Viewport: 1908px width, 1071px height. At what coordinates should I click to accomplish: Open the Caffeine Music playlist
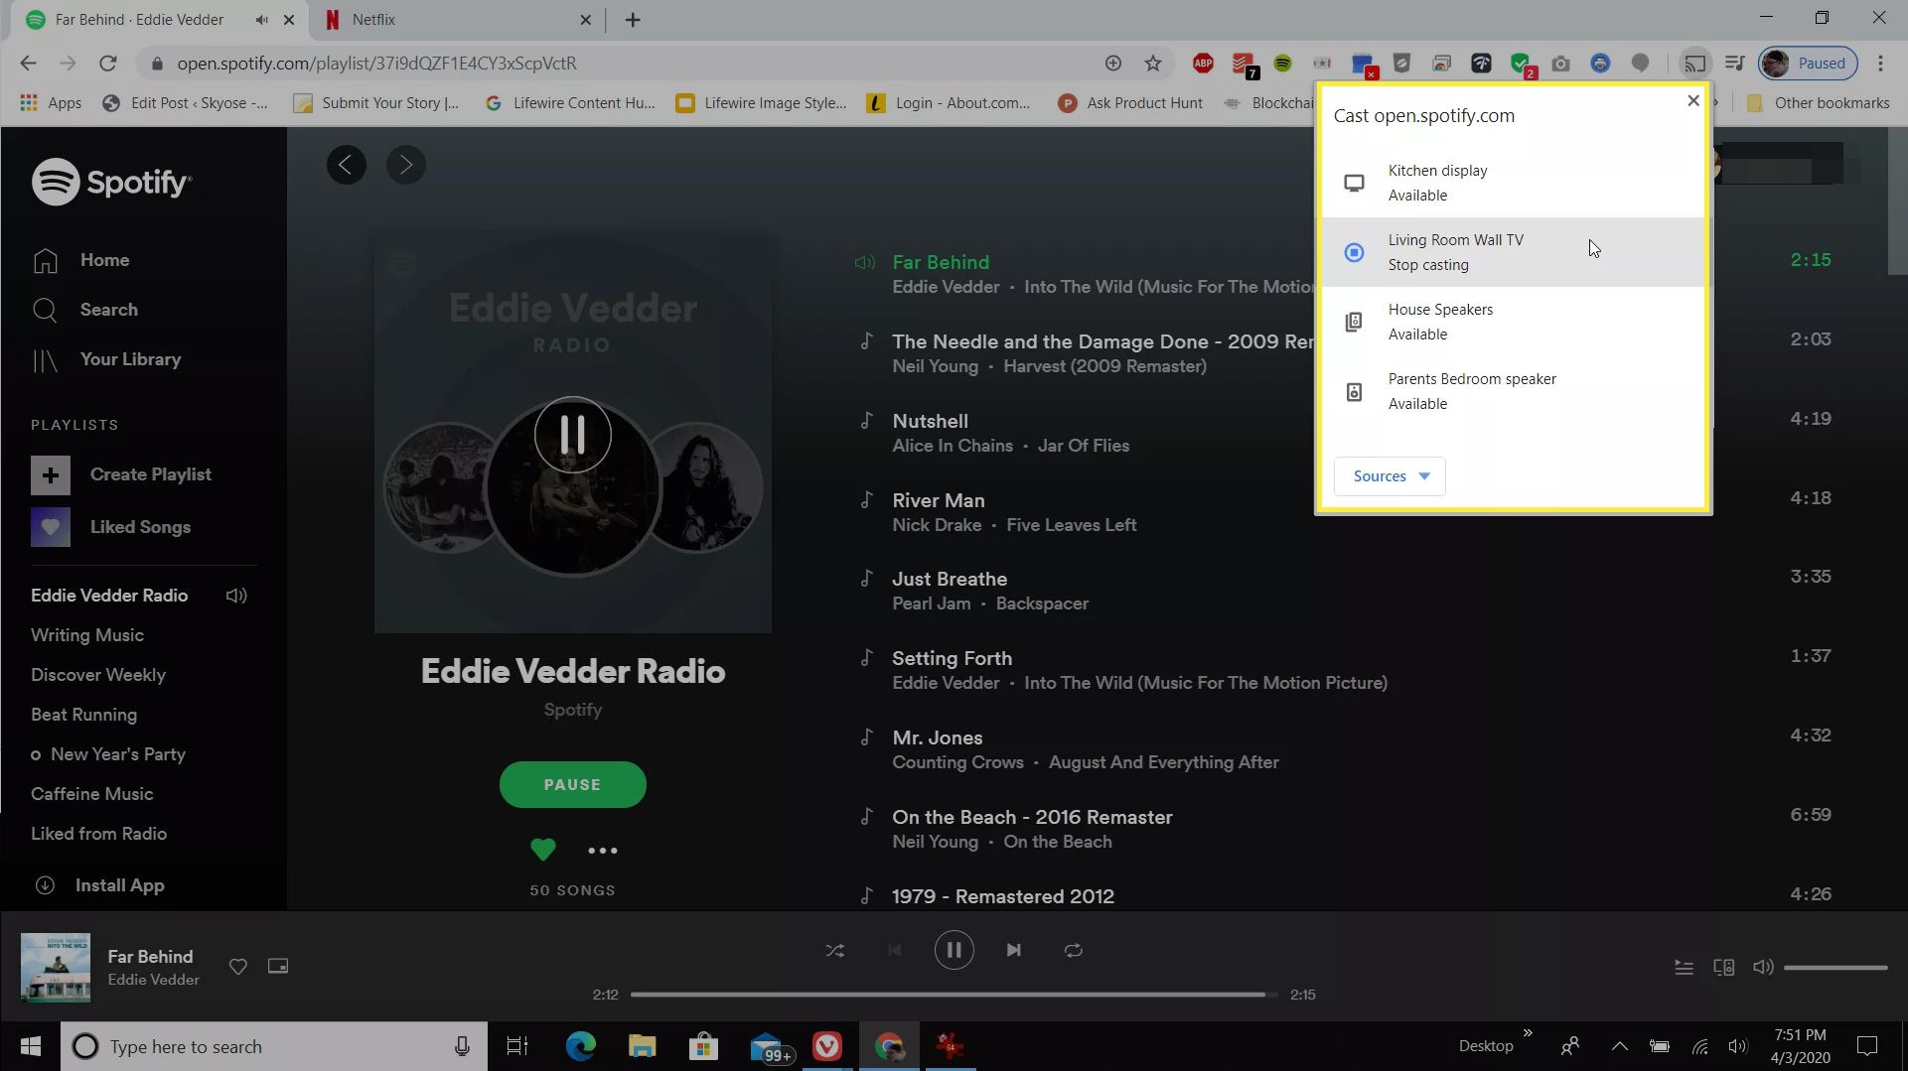click(x=92, y=794)
